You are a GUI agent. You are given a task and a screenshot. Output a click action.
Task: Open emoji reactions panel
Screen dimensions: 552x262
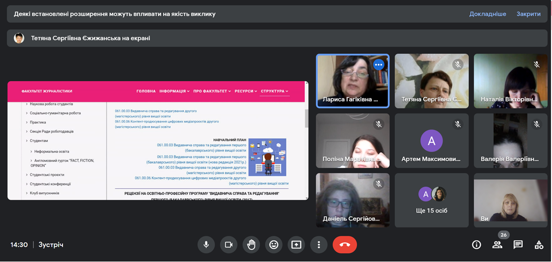[x=274, y=245]
